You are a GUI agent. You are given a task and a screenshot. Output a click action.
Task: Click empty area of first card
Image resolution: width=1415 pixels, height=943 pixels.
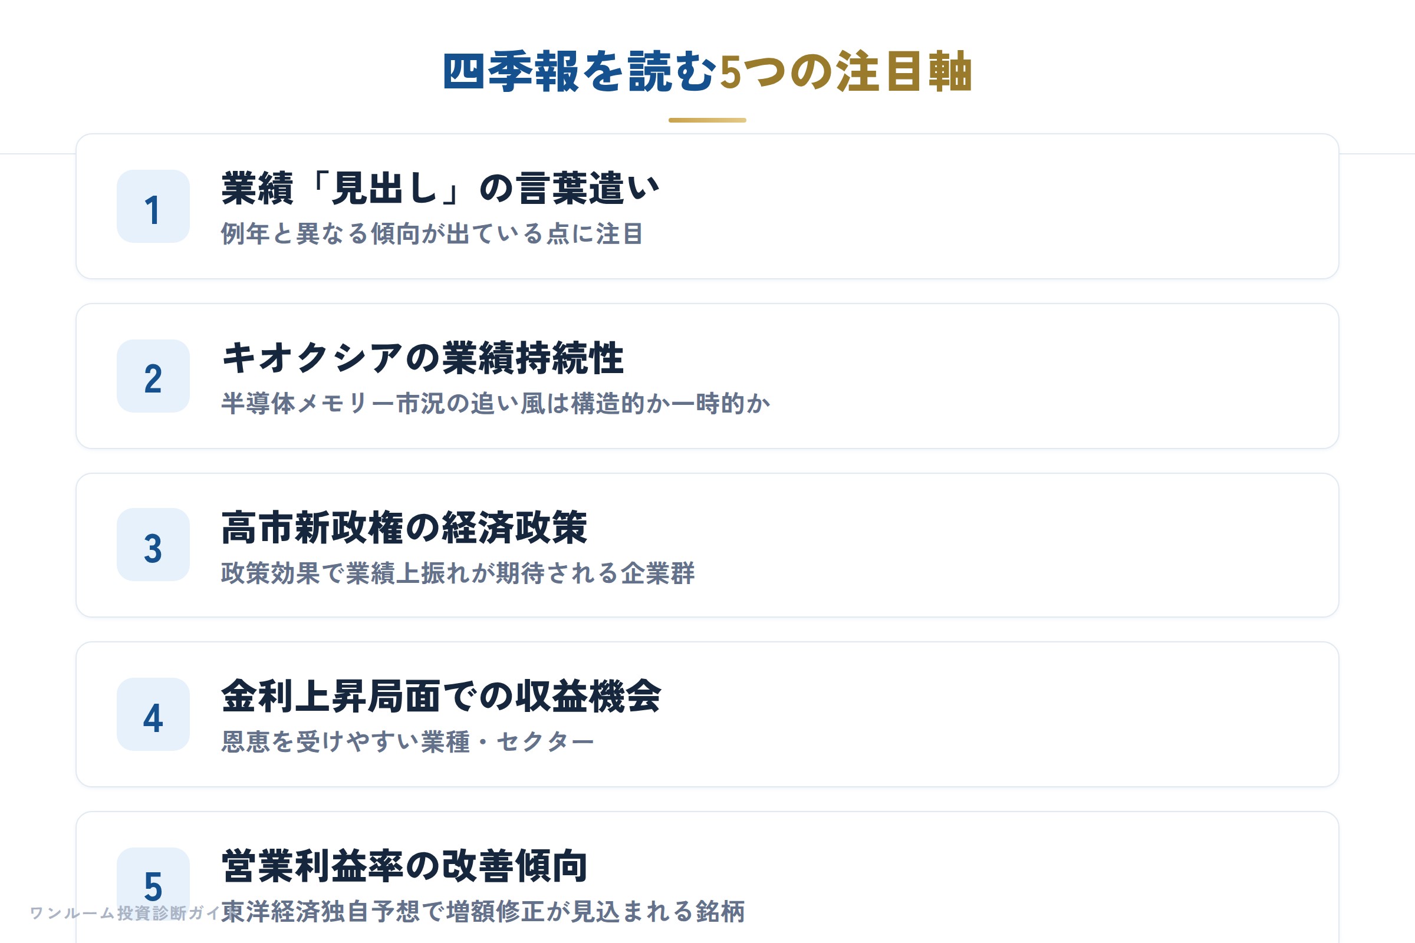click(1023, 206)
